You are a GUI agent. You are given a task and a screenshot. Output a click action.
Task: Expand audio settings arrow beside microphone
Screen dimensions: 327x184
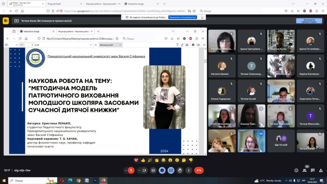pyautogui.click(x=125, y=171)
